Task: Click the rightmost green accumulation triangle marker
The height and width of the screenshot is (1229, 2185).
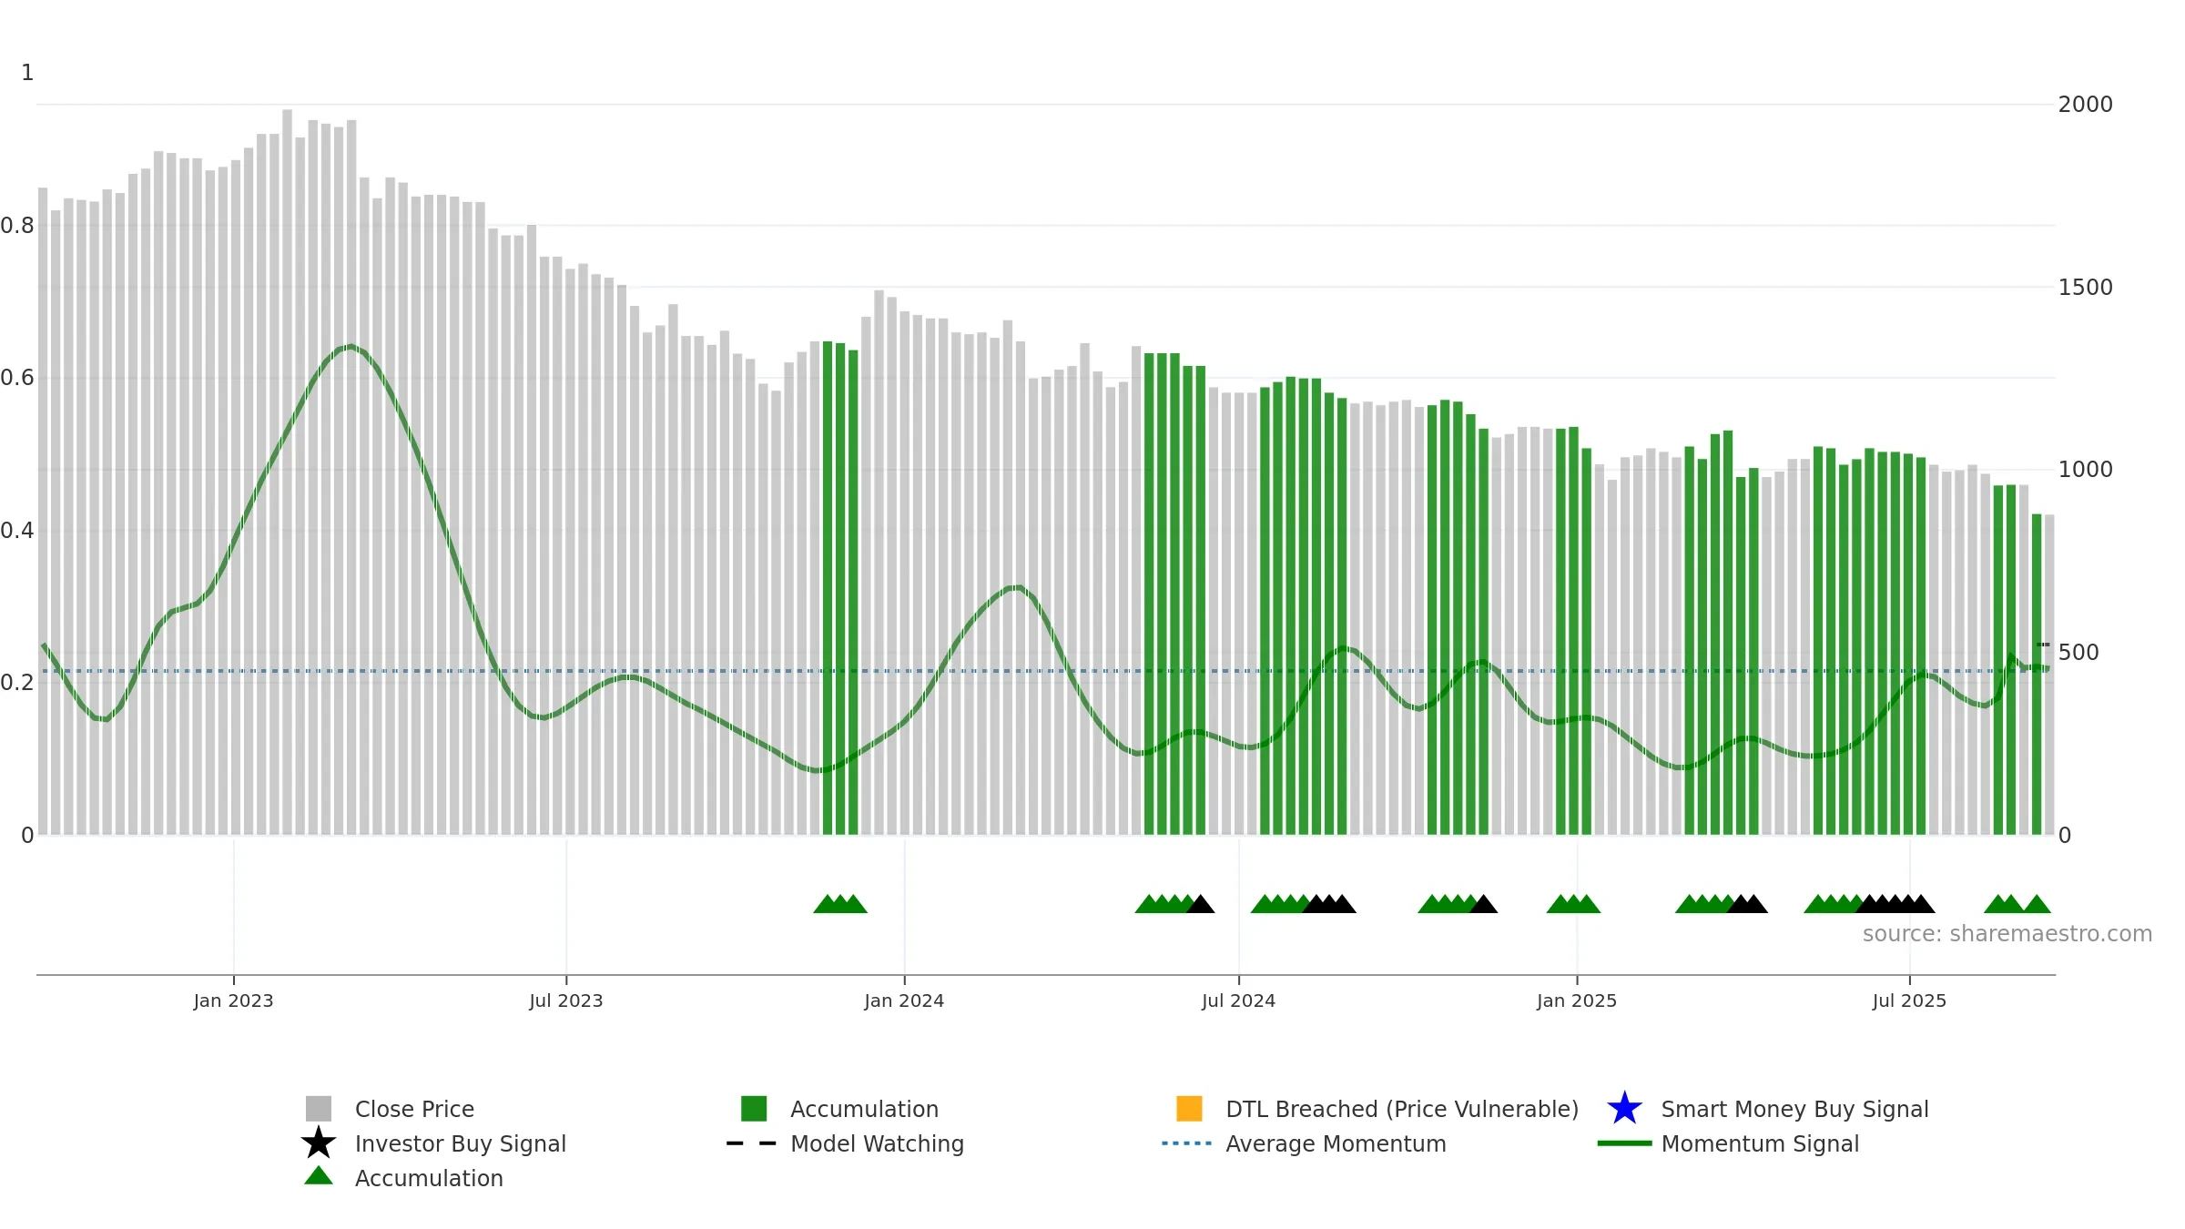Action: (x=2037, y=904)
